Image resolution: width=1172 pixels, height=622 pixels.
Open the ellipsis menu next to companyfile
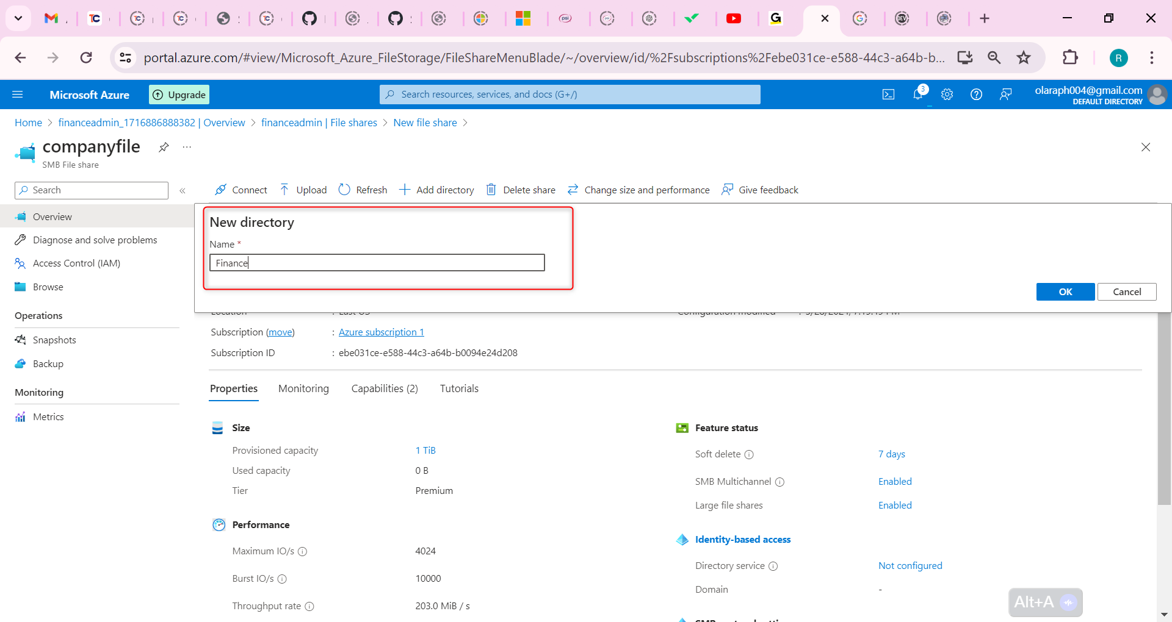click(x=187, y=147)
